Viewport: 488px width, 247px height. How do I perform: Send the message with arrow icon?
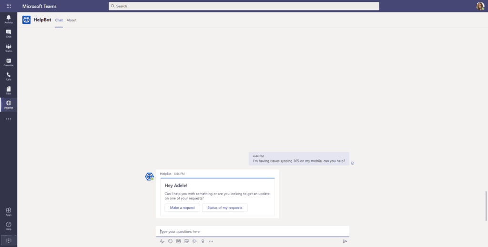pos(345,241)
